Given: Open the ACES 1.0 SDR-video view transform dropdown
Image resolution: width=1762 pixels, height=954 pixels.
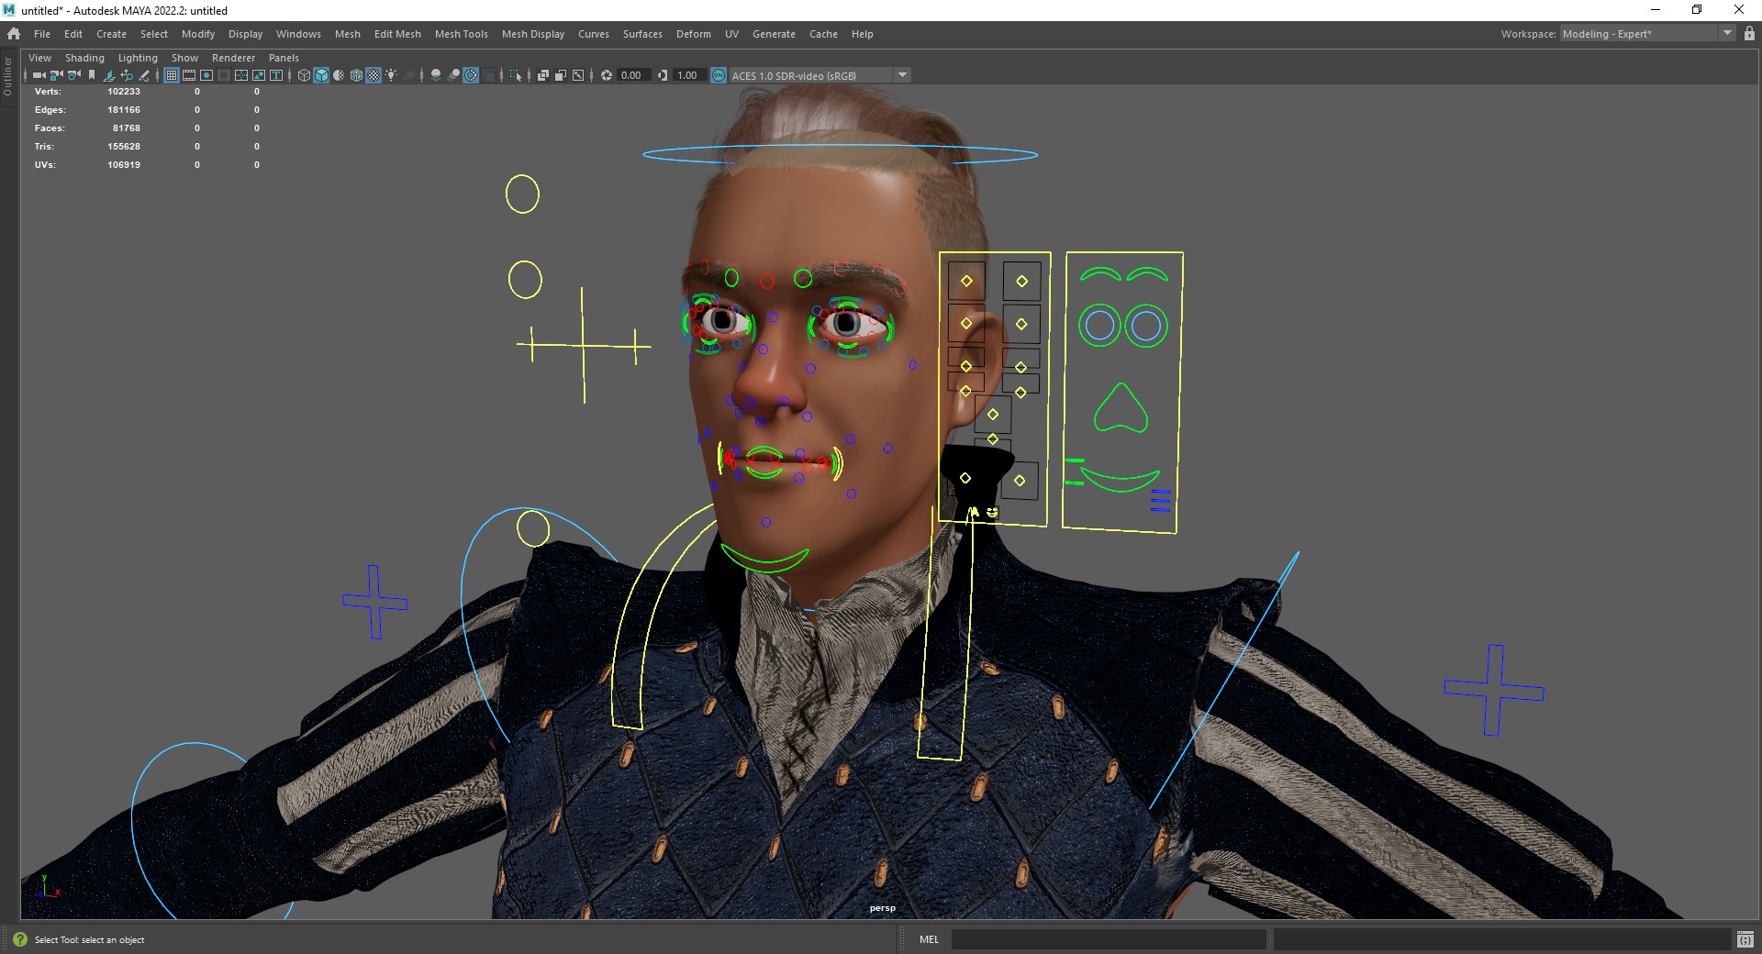Looking at the screenshot, I should pyautogui.click(x=820, y=75).
